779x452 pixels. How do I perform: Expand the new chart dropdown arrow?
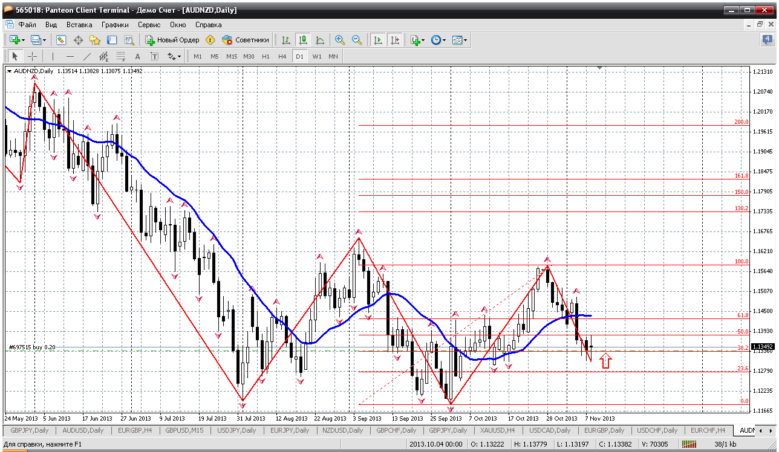[x=23, y=40]
